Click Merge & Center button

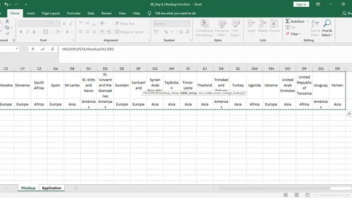click(x=129, y=32)
